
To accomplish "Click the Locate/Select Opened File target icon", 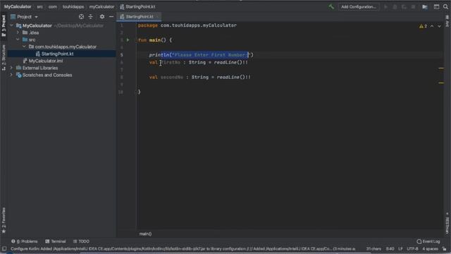I will click(x=82, y=17).
